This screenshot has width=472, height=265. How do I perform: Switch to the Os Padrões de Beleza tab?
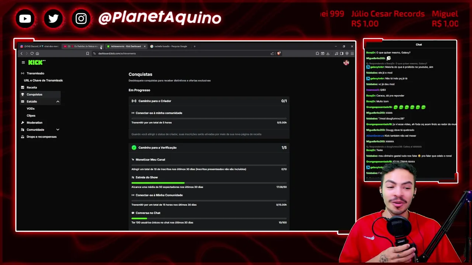click(x=83, y=46)
